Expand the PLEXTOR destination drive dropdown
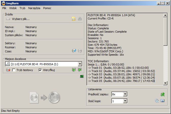 pos(80,64)
